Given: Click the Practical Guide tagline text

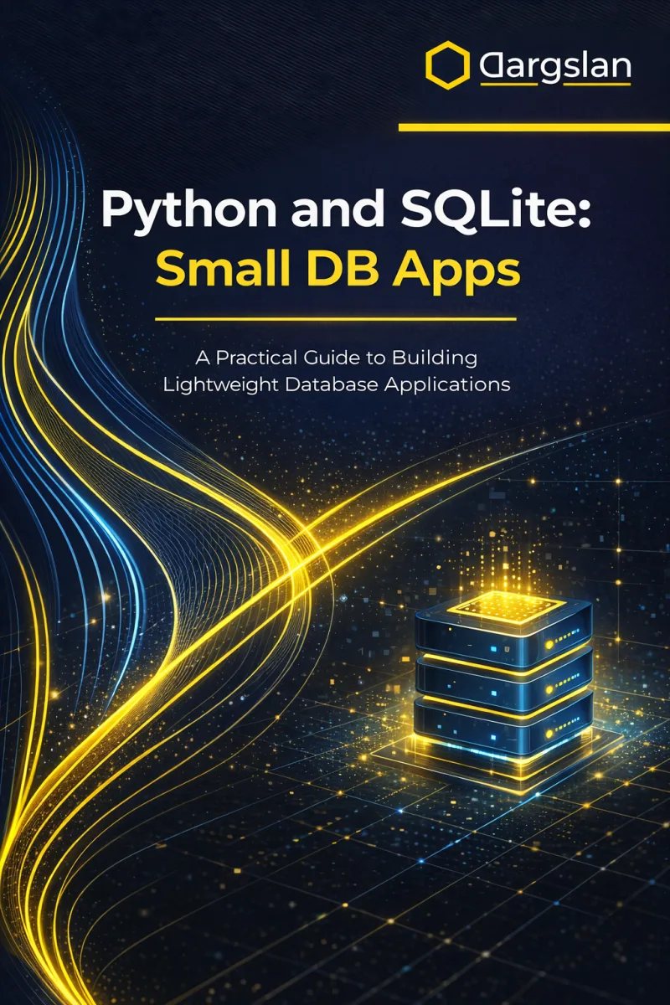Looking at the screenshot, I should click(335, 370).
